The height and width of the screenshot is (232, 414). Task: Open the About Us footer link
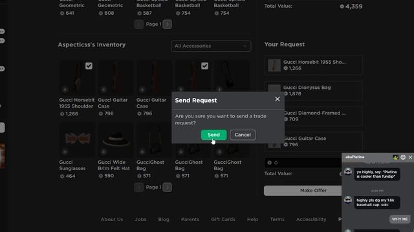pos(112,219)
